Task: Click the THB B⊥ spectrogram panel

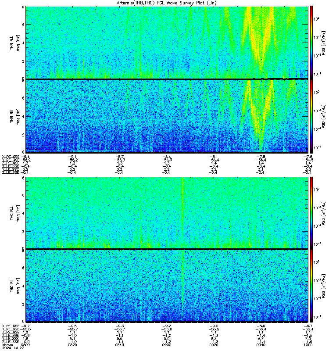Action: 167,42
